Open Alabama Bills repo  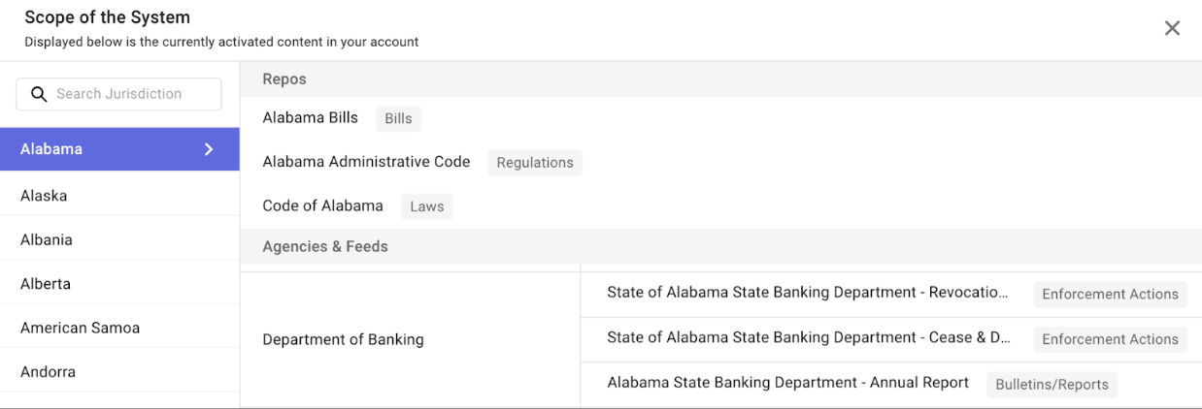310,117
